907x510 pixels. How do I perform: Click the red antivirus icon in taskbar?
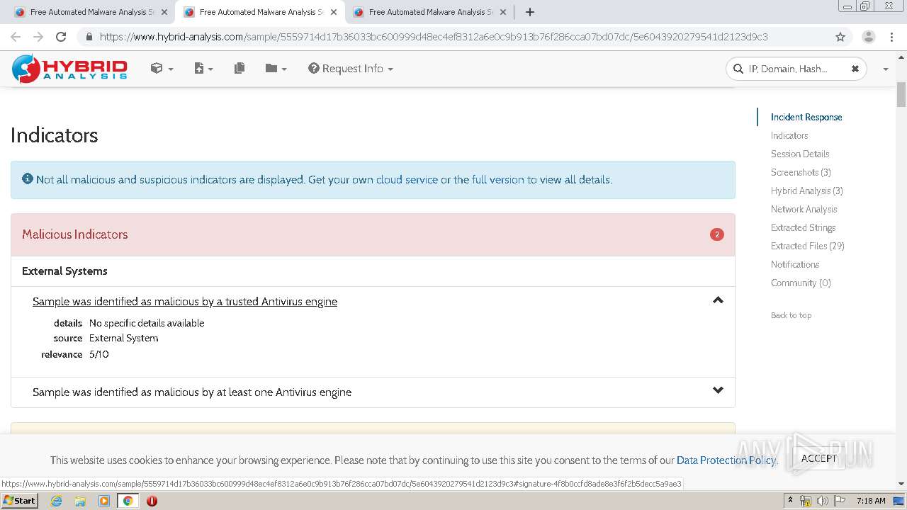pyautogui.click(x=152, y=501)
